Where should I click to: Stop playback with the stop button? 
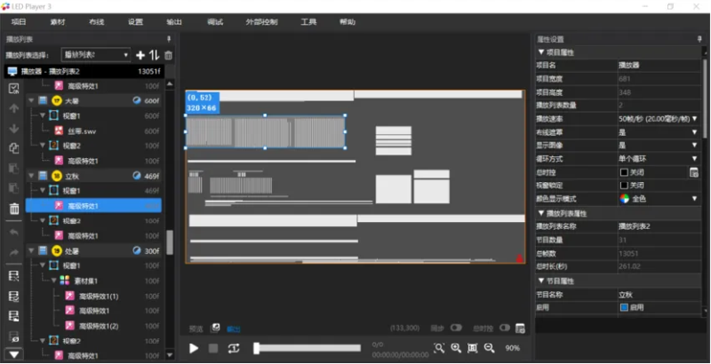(213, 348)
